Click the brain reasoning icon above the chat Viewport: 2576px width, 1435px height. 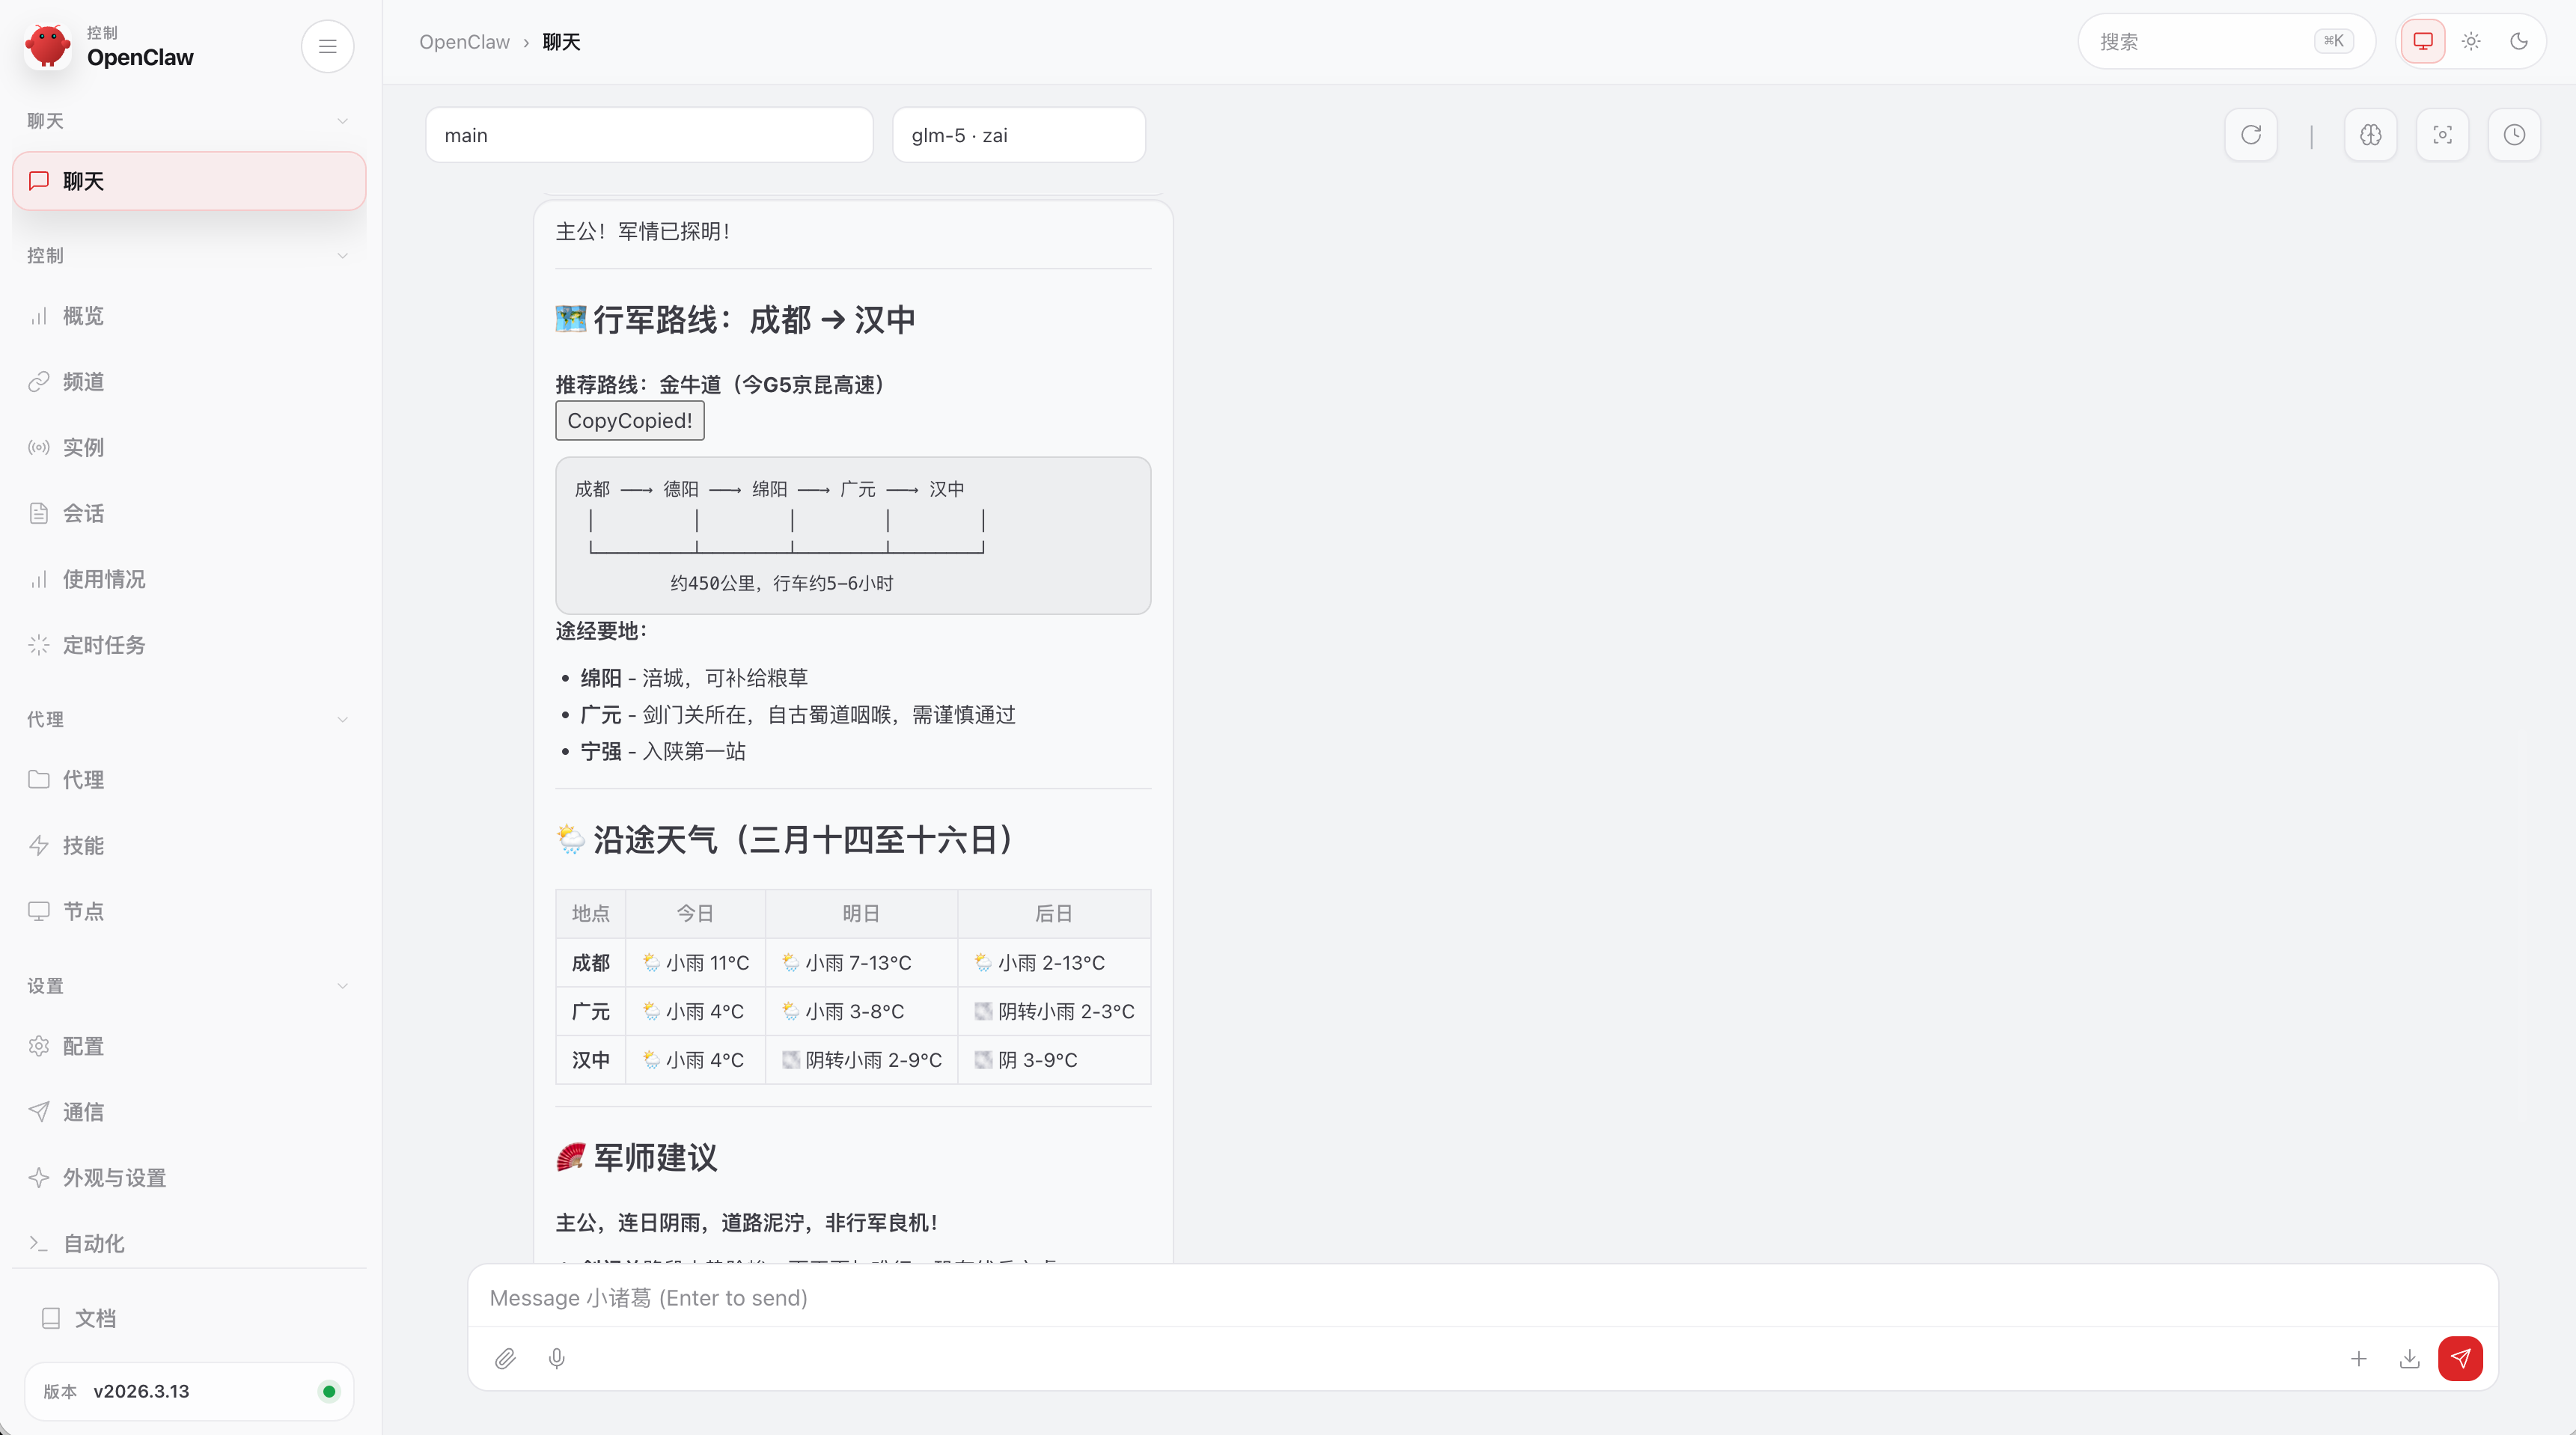2371,134
